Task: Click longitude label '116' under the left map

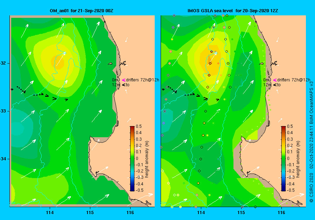Action: pos(130,213)
